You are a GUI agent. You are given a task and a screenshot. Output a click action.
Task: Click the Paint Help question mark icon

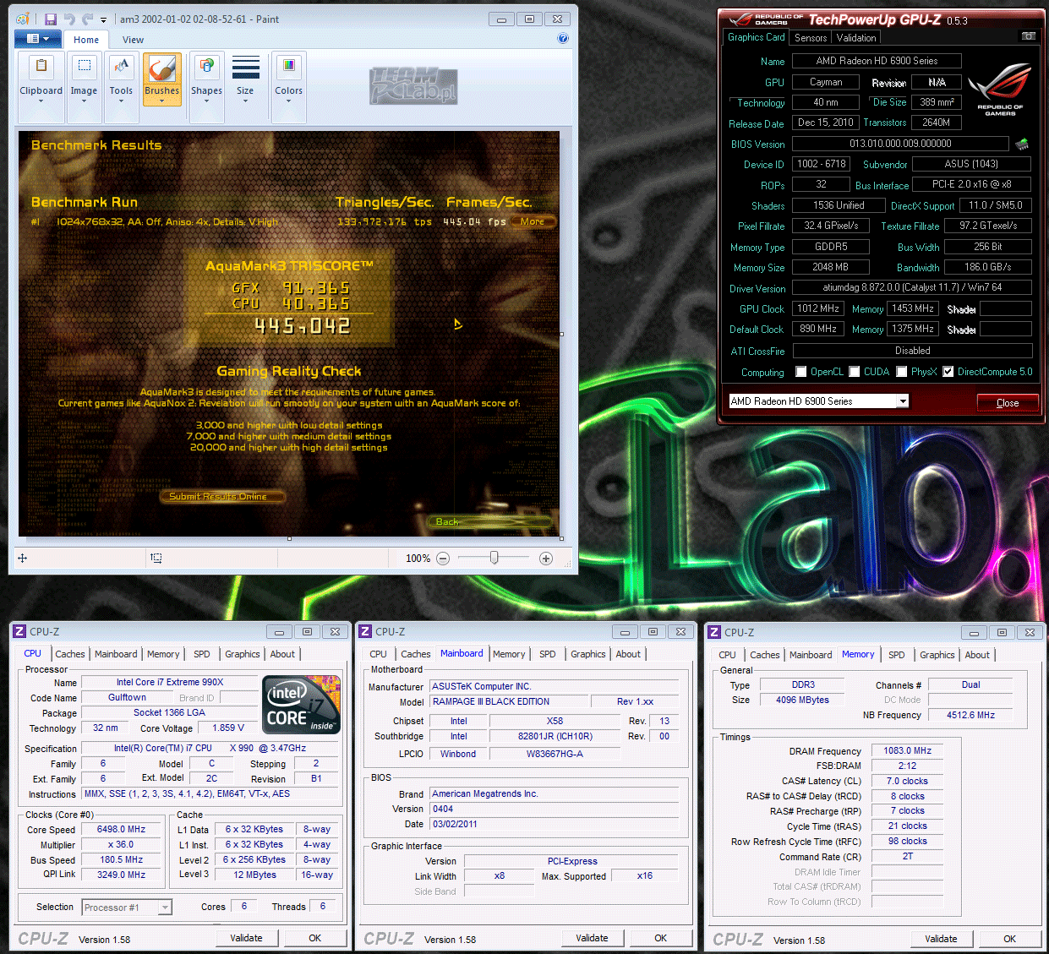[x=563, y=38]
